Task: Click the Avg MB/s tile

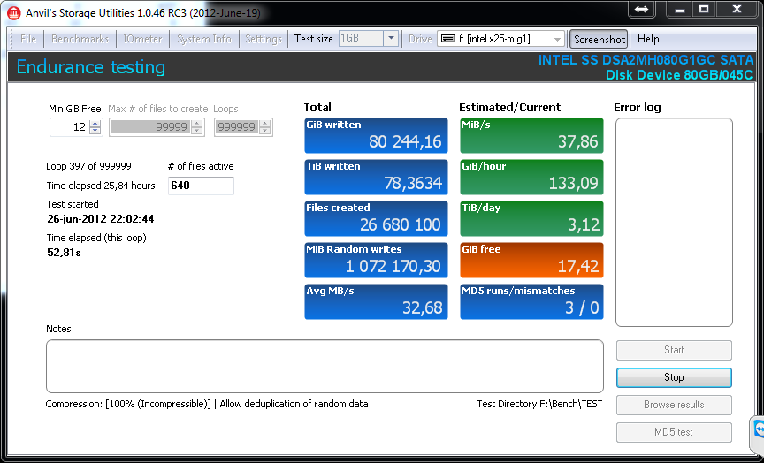Action: [x=376, y=302]
